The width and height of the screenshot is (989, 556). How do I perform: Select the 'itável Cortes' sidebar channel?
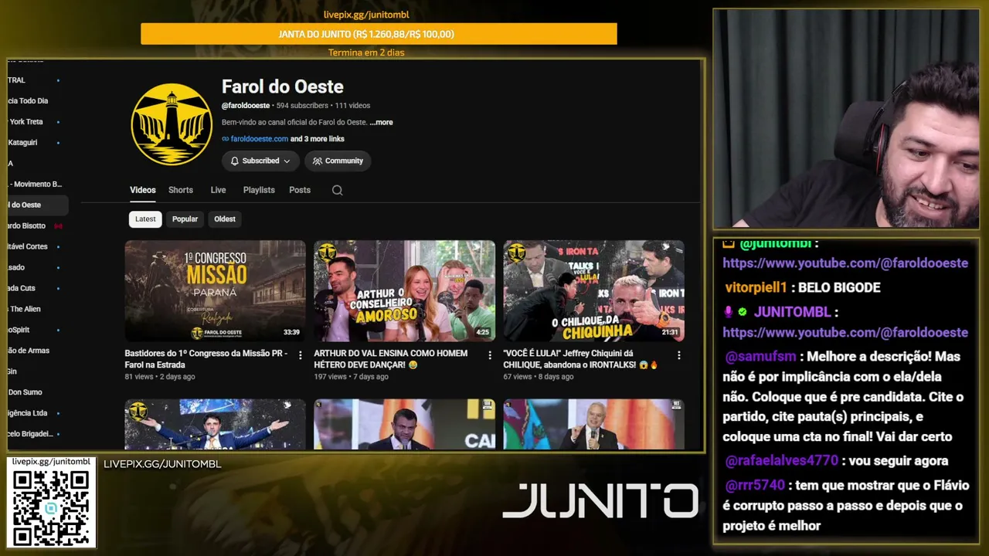pos(28,247)
